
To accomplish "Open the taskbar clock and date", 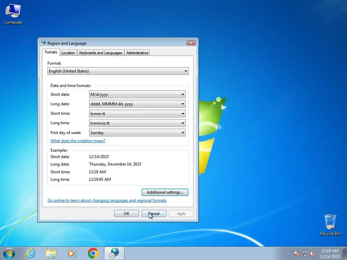I will (x=329, y=254).
